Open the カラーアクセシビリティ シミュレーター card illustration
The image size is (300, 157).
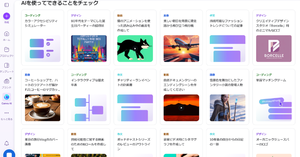(x=43, y=49)
